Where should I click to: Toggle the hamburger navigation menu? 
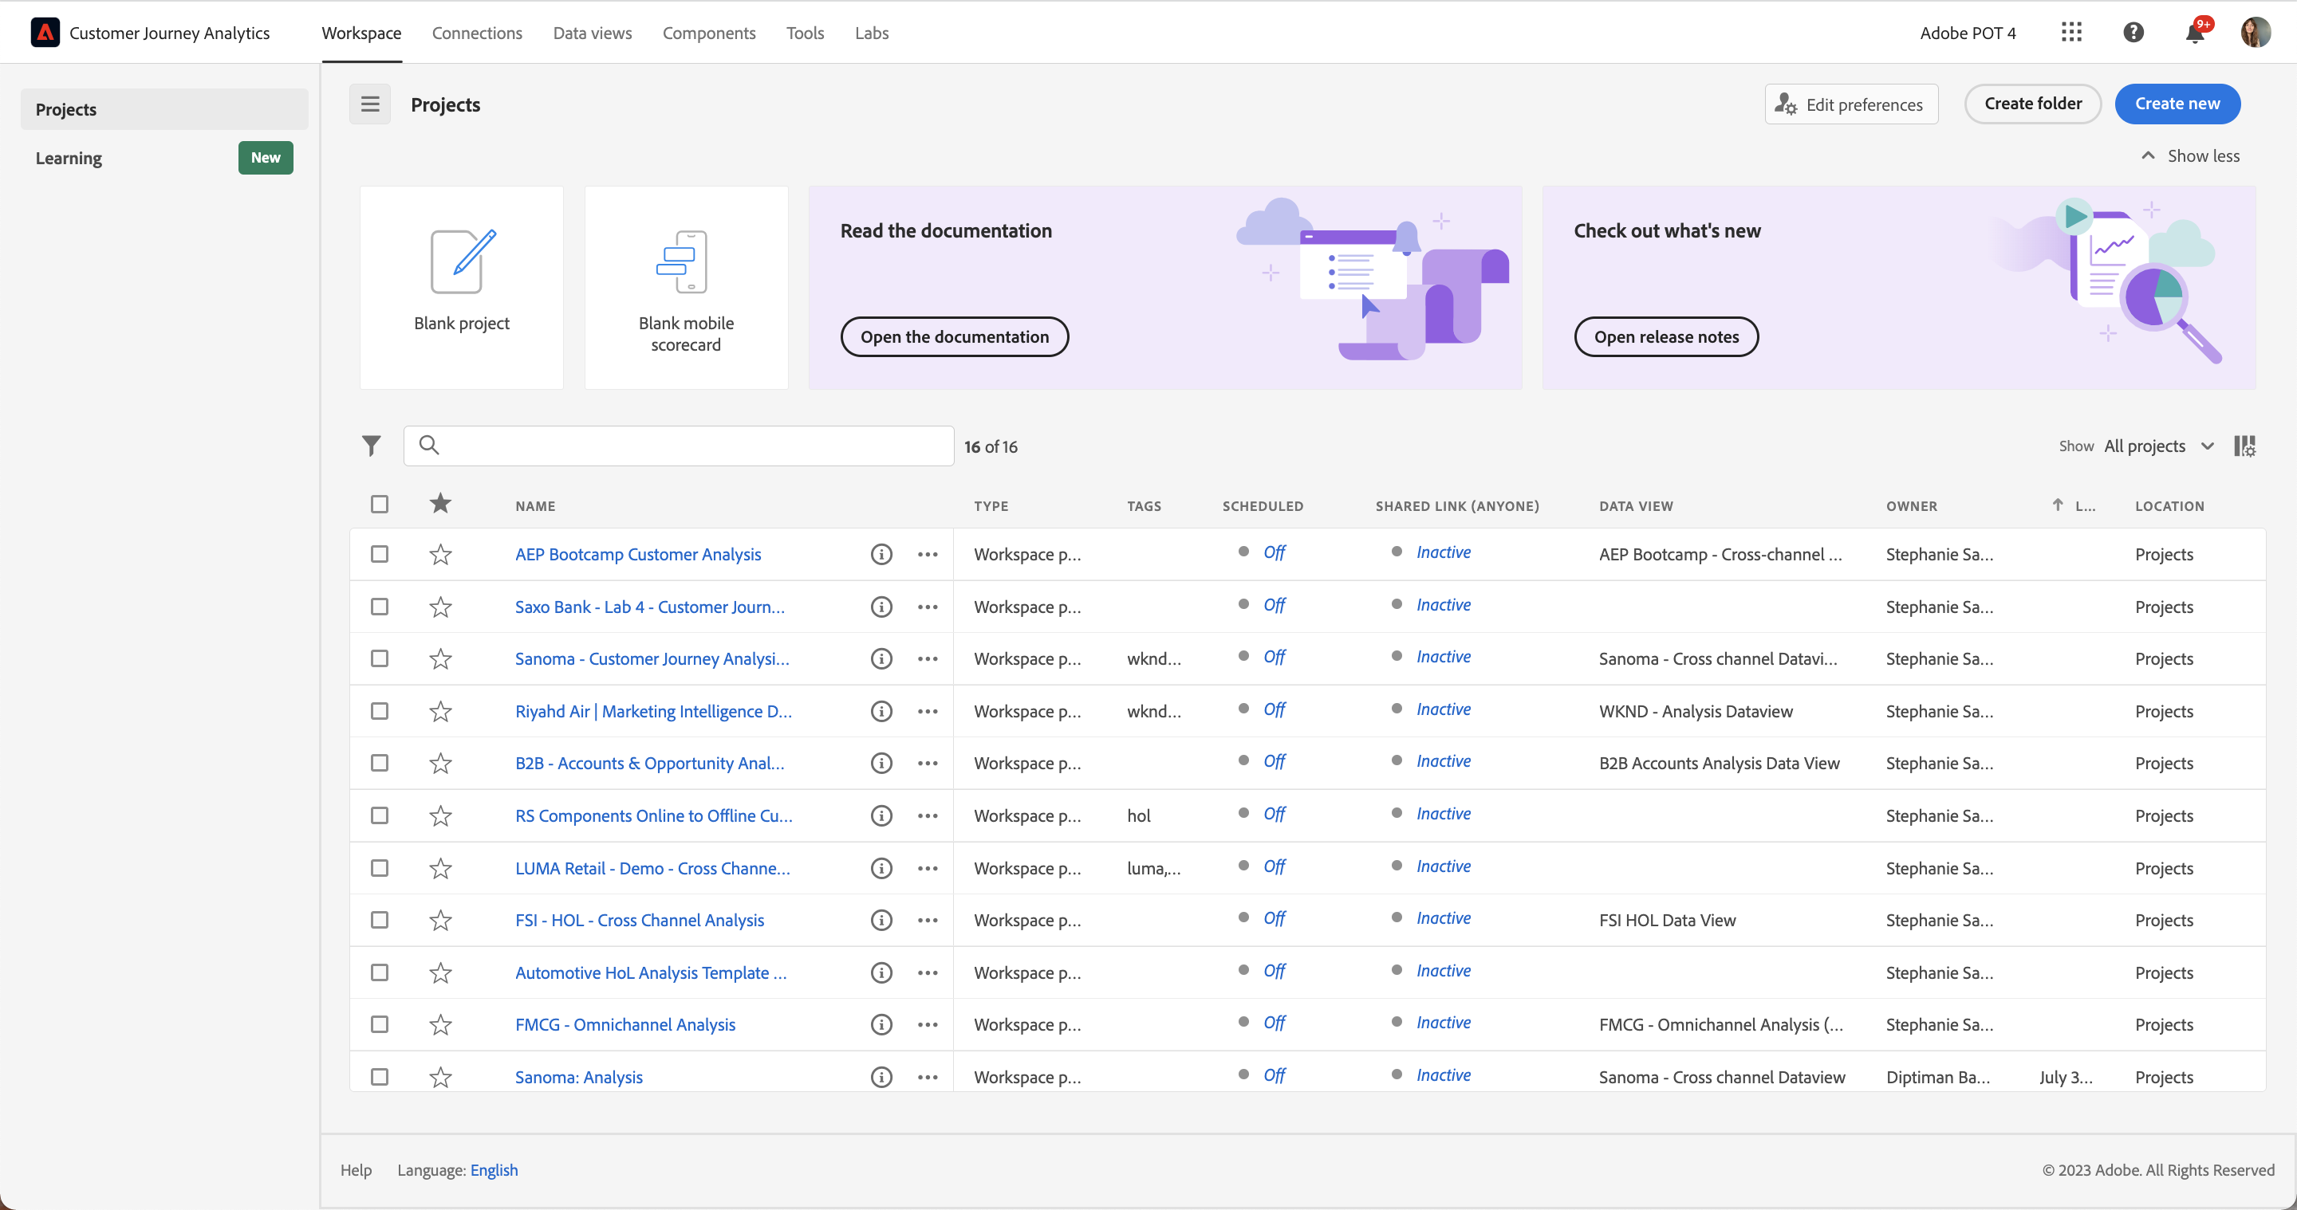pos(370,104)
